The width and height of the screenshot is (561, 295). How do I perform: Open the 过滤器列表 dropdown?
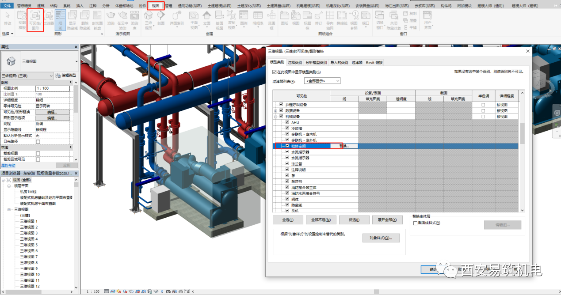[322, 81]
